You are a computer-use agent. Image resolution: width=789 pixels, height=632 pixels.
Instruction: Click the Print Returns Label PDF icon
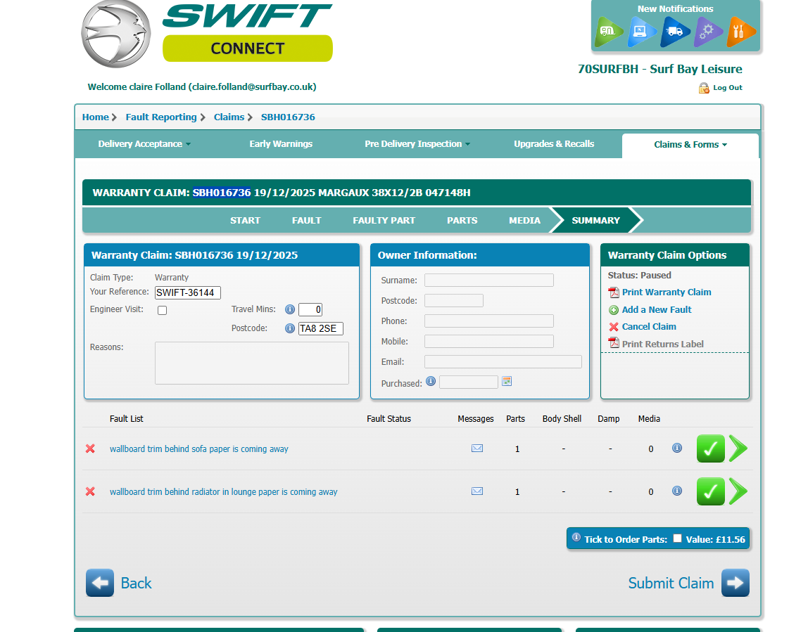pyautogui.click(x=613, y=343)
